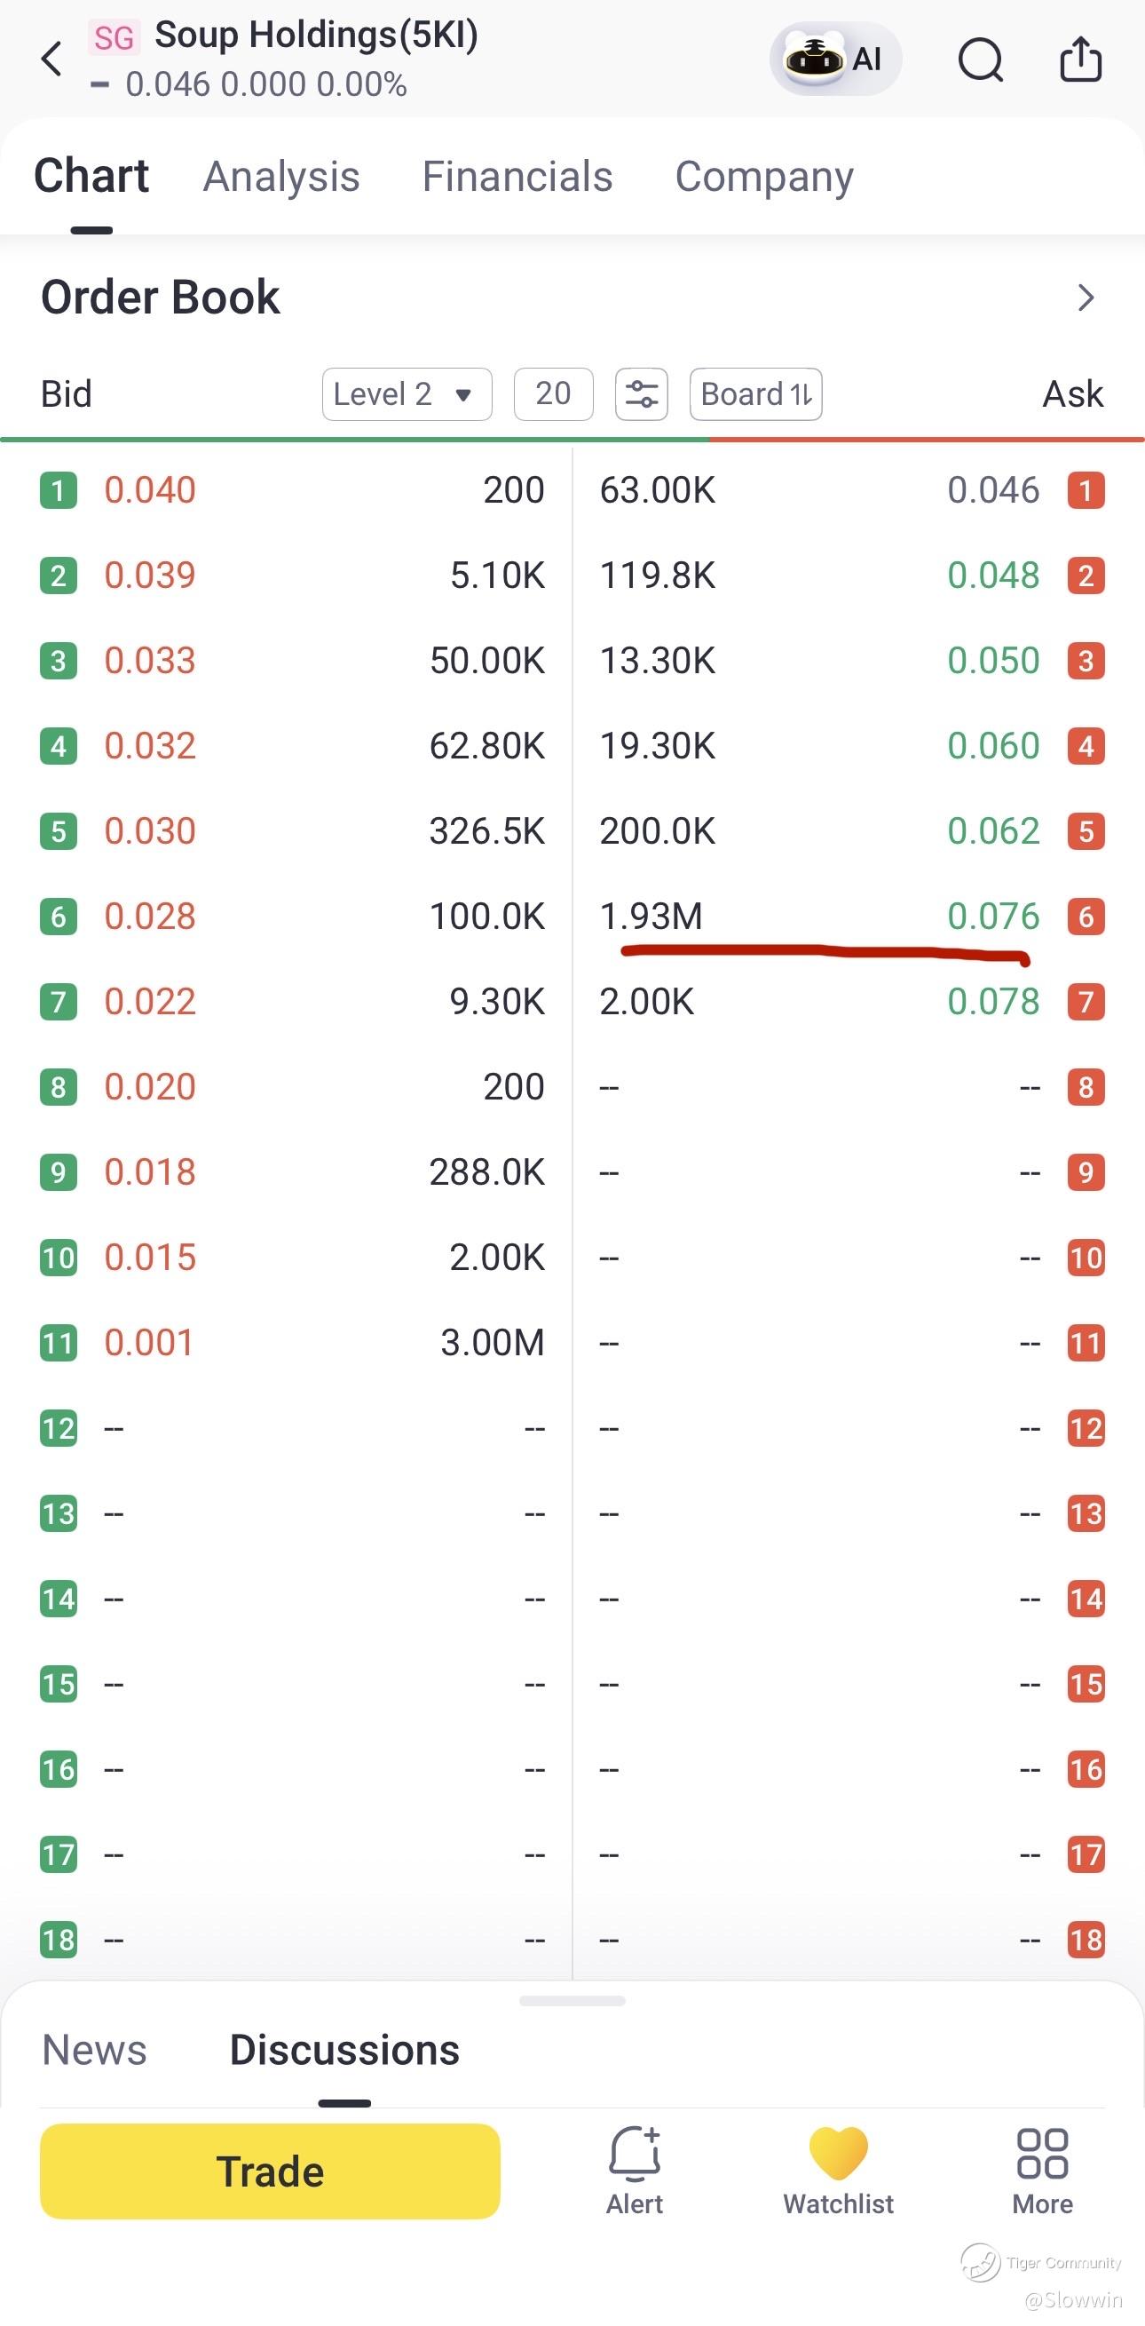Open order book filter settings icon
The image size is (1145, 2326).
point(642,393)
